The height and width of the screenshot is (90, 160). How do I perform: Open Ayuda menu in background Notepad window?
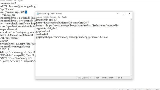(20, 1)
